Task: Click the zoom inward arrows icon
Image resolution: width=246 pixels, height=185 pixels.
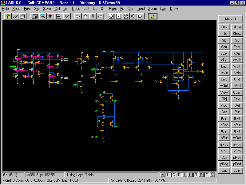Action: tap(133, 16)
